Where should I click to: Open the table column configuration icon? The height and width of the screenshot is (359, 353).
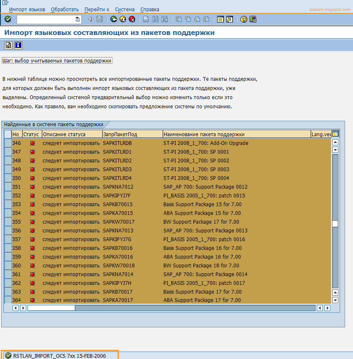[x=335, y=134]
